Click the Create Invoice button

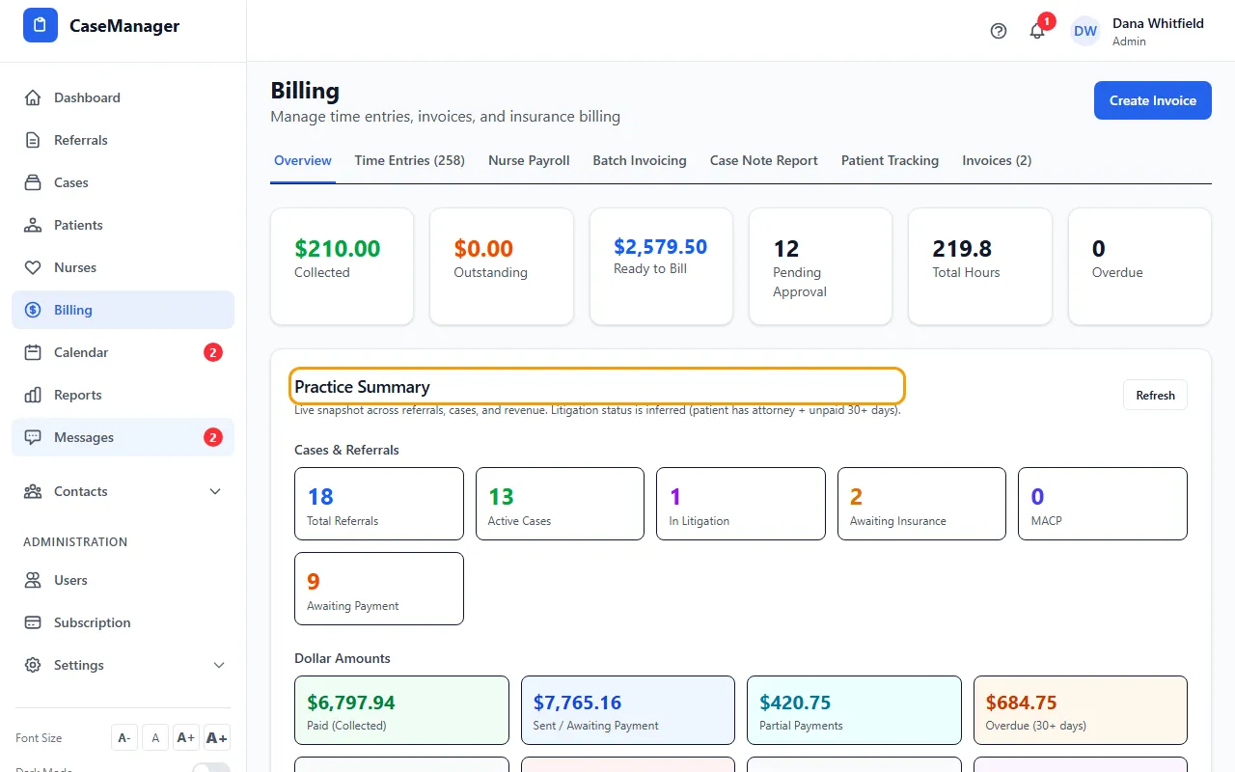tap(1153, 100)
